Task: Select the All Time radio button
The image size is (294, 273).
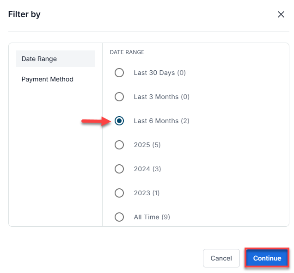Action: pyautogui.click(x=119, y=217)
